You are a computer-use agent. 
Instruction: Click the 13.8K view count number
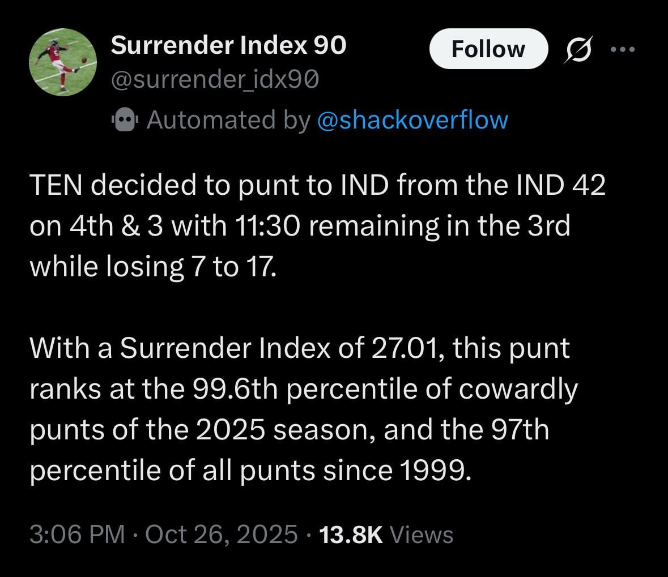351,534
